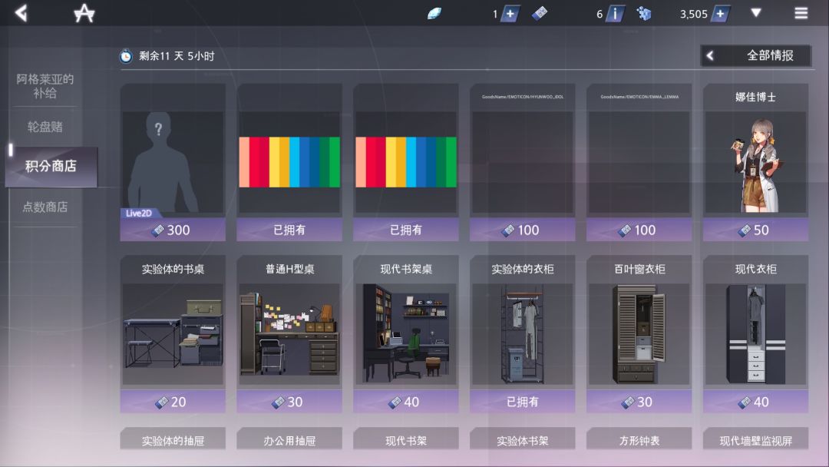Open 实验体的书桌 furniture item
This screenshot has width=829, height=467.
(x=173, y=333)
